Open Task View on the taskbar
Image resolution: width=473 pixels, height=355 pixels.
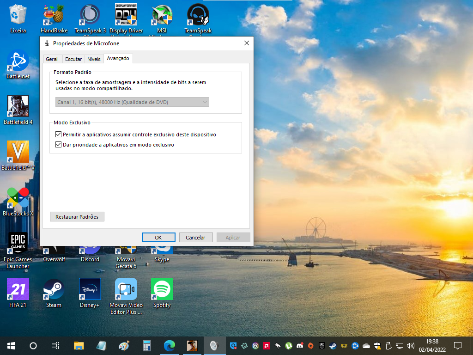click(x=55, y=346)
